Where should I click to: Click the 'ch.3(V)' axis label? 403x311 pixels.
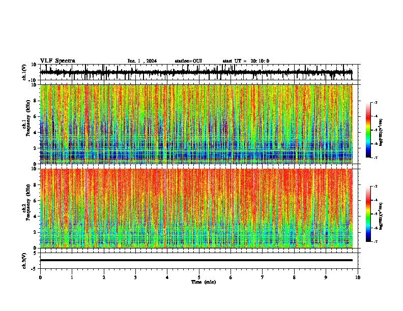(x=24, y=261)
